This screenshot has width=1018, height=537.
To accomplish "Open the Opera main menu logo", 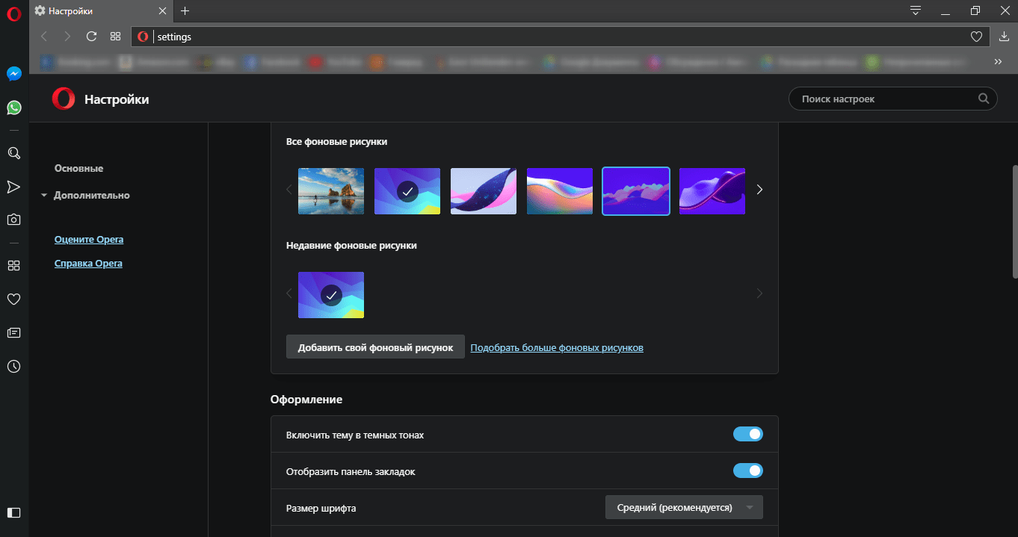I will (13, 12).
